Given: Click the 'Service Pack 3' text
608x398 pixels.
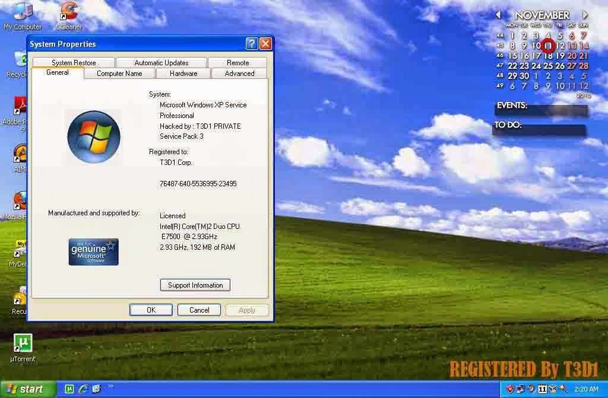Looking at the screenshot, I should pos(182,136).
